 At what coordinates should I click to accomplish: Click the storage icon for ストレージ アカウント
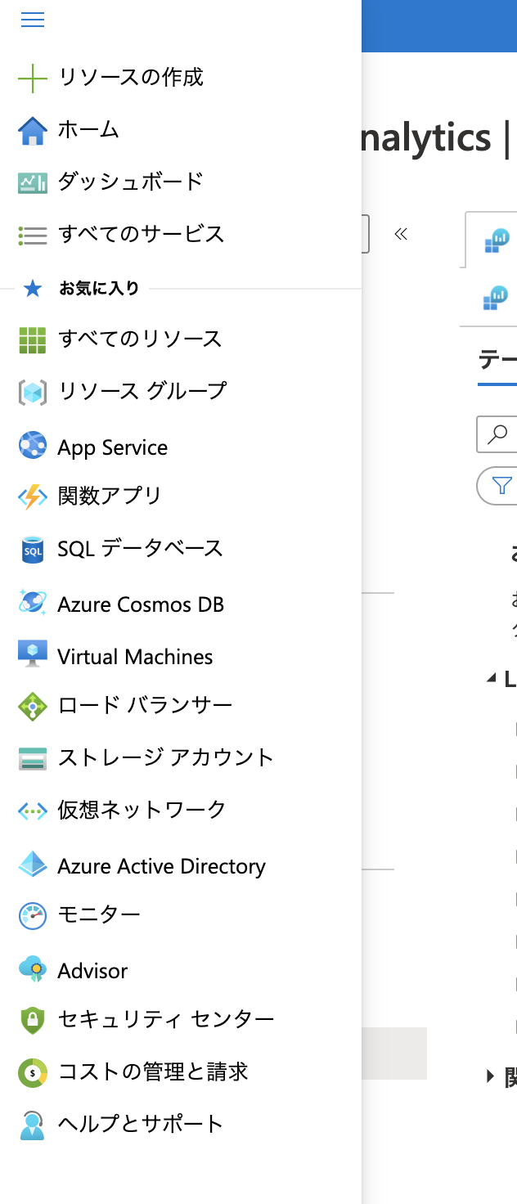pos(33,759)
